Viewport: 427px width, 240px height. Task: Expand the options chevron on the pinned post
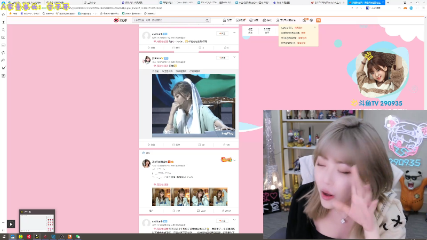coord(234,161)
